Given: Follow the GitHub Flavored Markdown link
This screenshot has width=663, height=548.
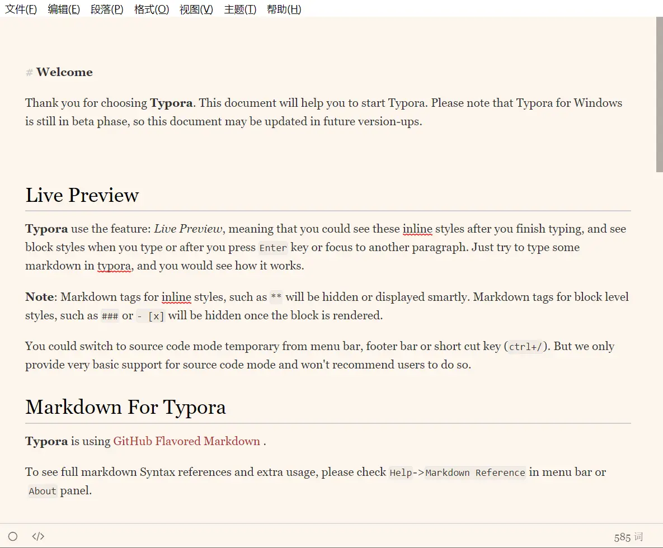Looking at the screenshot, I should pos(186,441).
